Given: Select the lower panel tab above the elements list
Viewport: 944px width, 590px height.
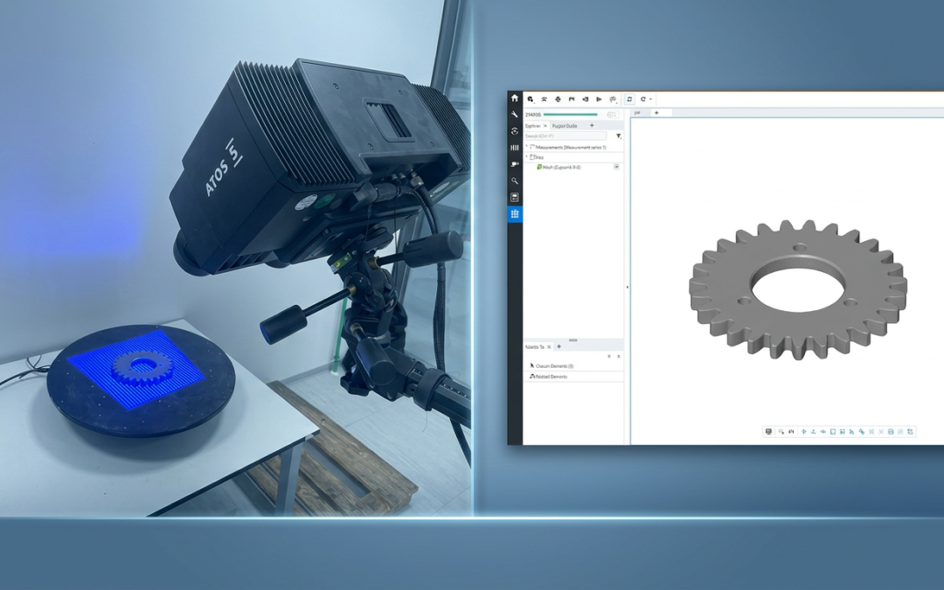Looking at the screenshot, I should [534, 347].
